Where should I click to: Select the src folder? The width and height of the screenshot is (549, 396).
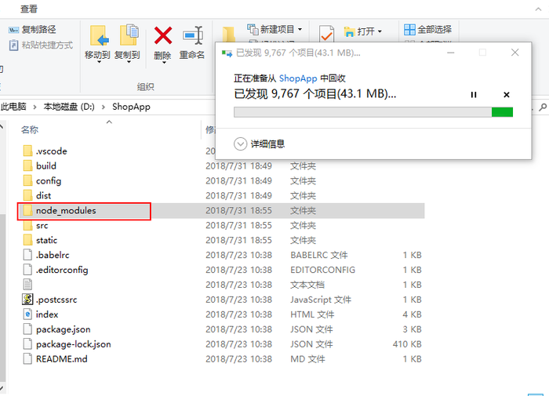[42, 225]
